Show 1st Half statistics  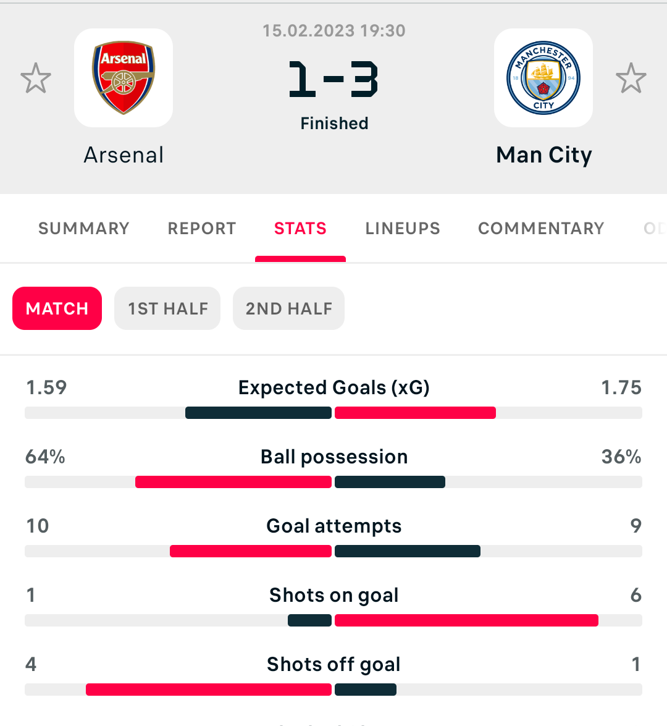click(x=167, y=308)
